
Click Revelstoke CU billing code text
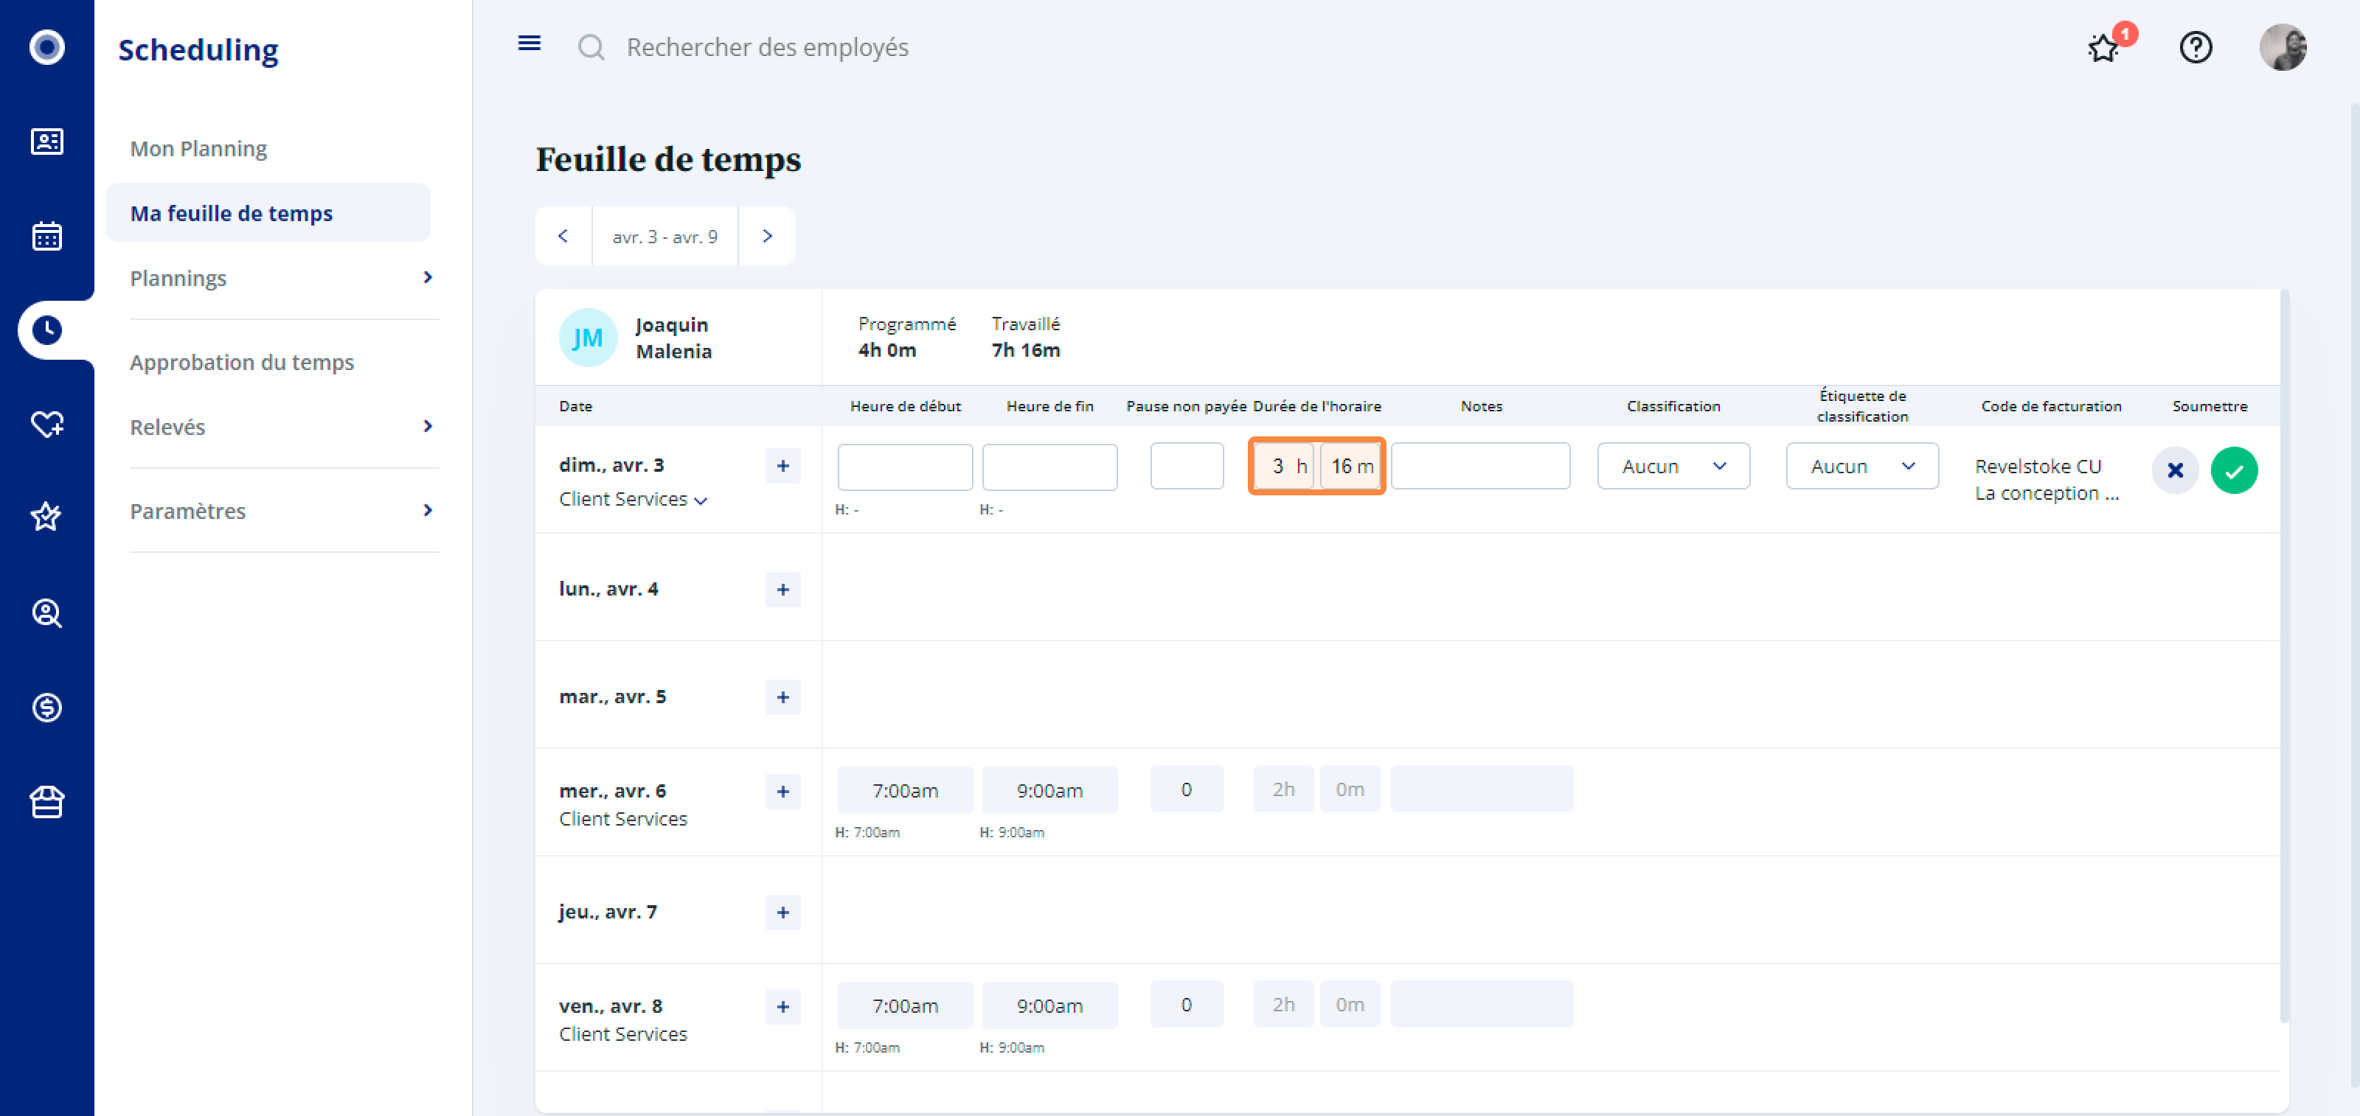(x=2038, y=466)
